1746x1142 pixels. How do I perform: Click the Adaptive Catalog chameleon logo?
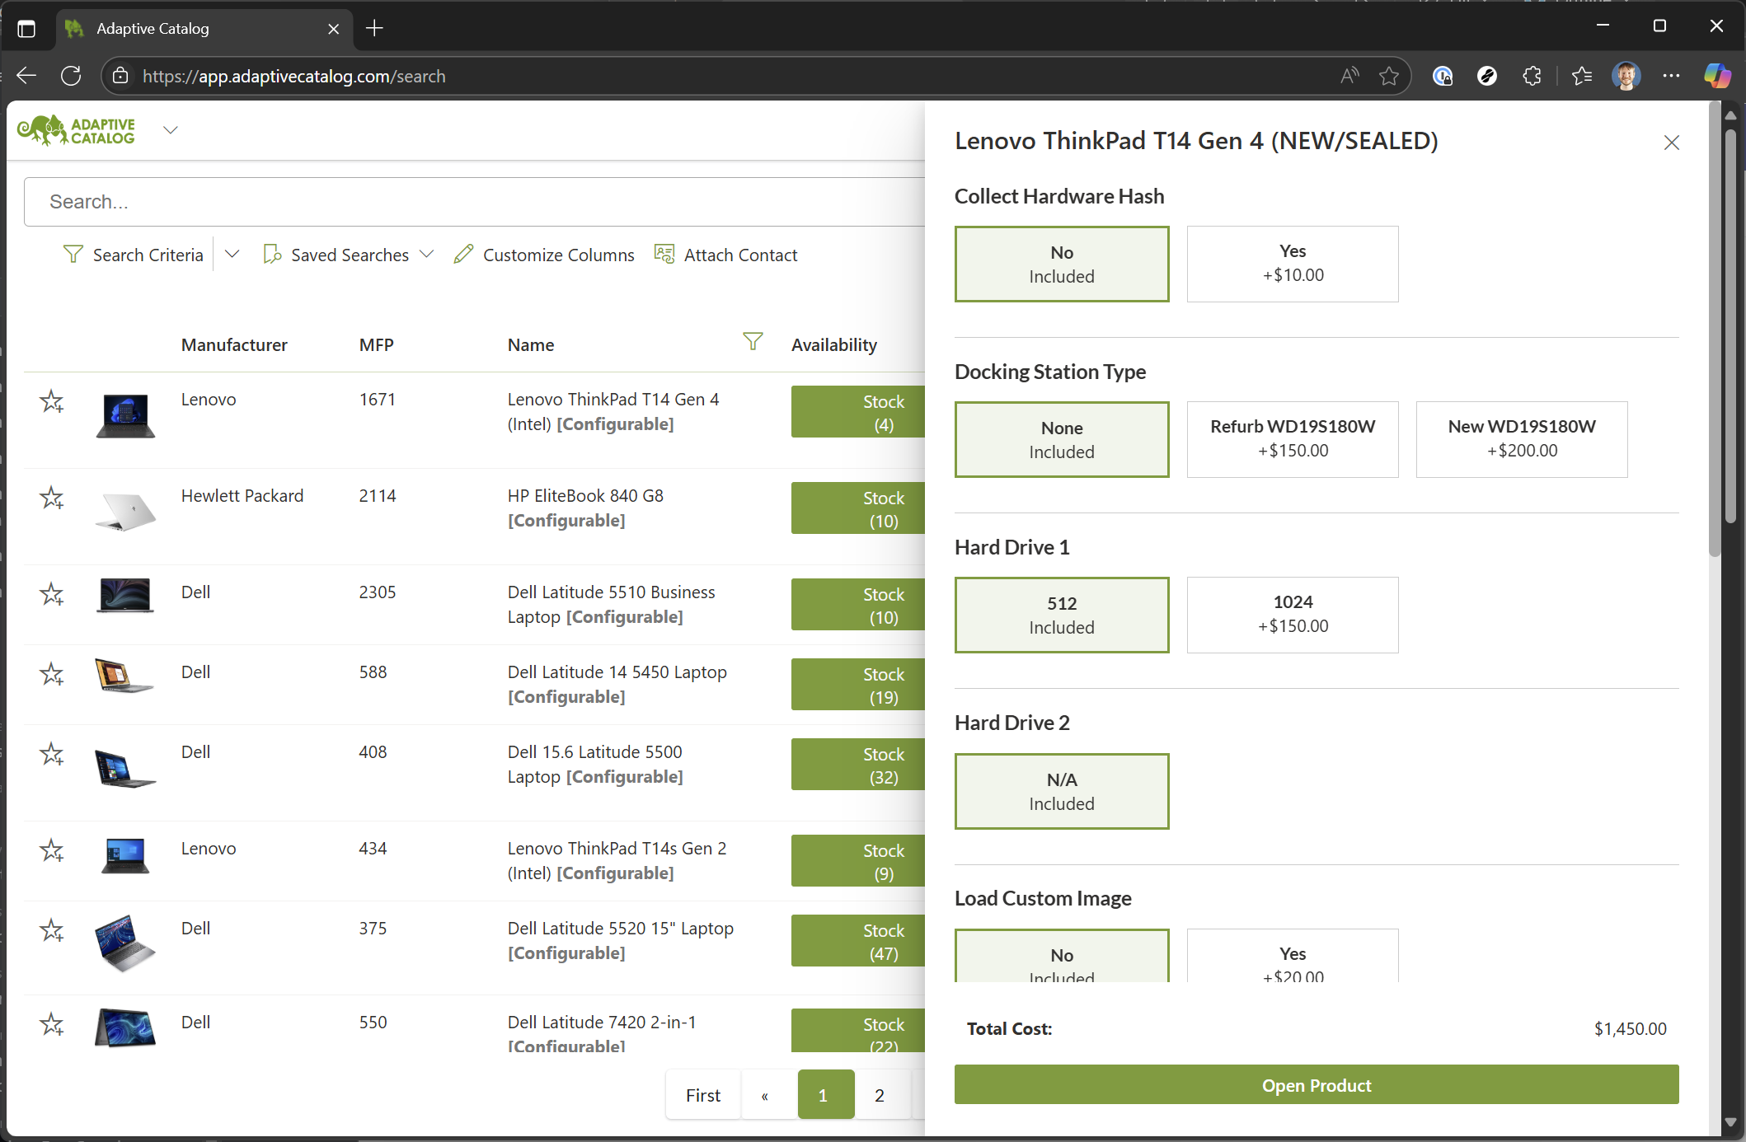(76, 130)
